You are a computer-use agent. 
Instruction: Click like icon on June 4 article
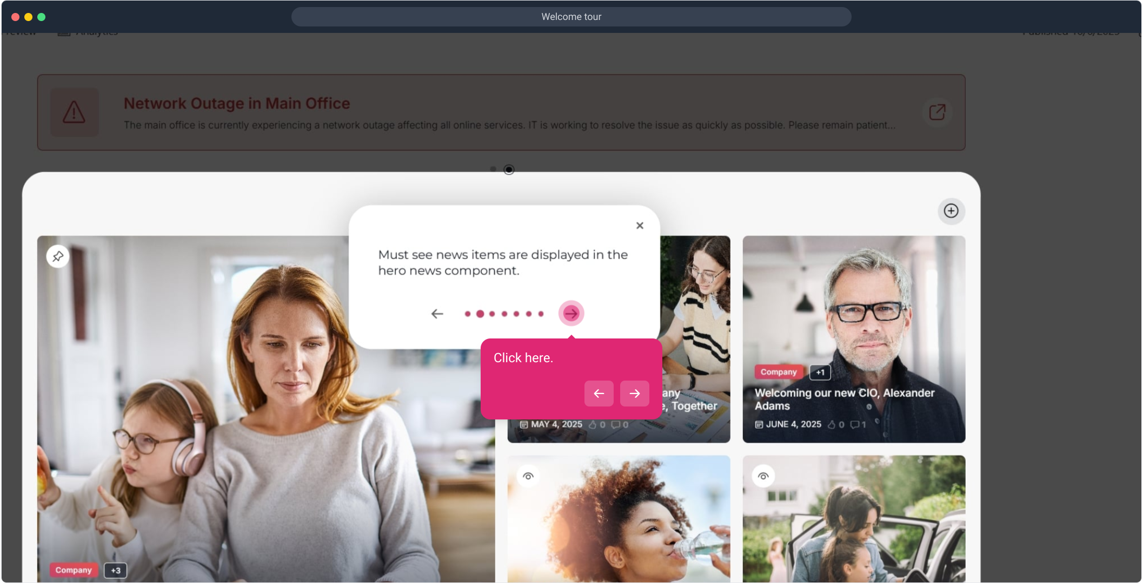click(x=832, y=425)
